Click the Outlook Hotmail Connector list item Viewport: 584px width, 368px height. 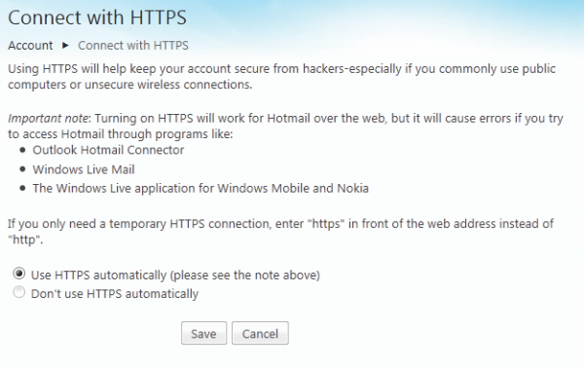(x=108, y=150)
